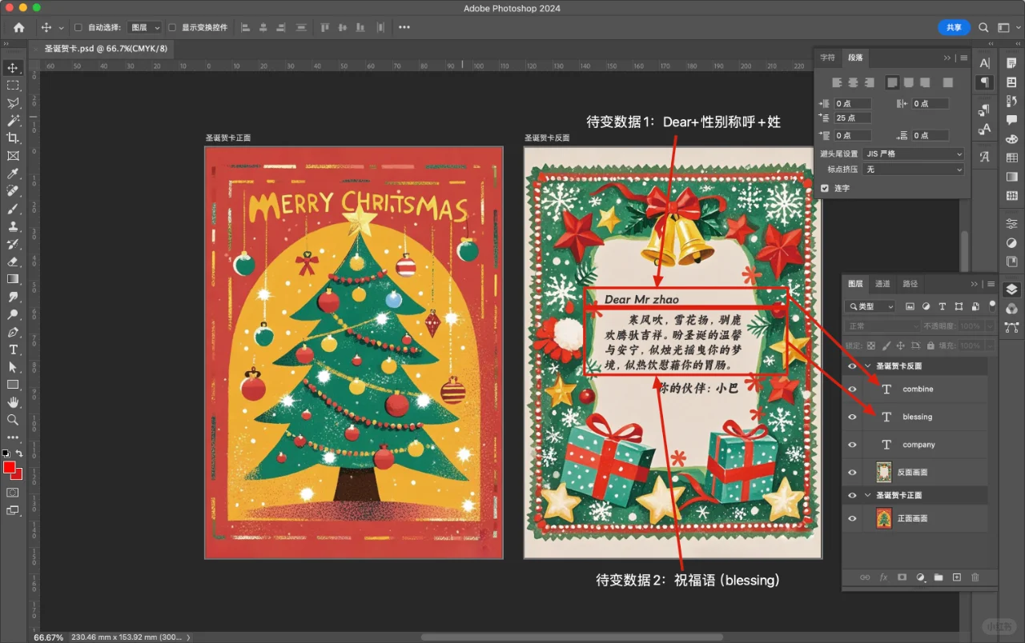Open the more options ellipsis in options bar

coord(404,27)
